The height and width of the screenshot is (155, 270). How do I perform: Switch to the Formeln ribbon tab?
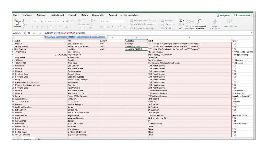click(73, 15)
